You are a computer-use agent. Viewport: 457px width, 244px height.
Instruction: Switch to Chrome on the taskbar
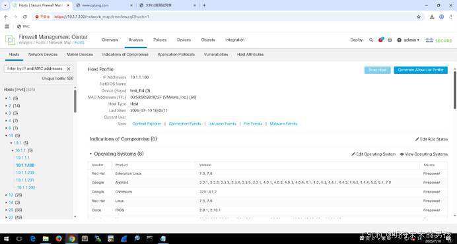point(72,239)
